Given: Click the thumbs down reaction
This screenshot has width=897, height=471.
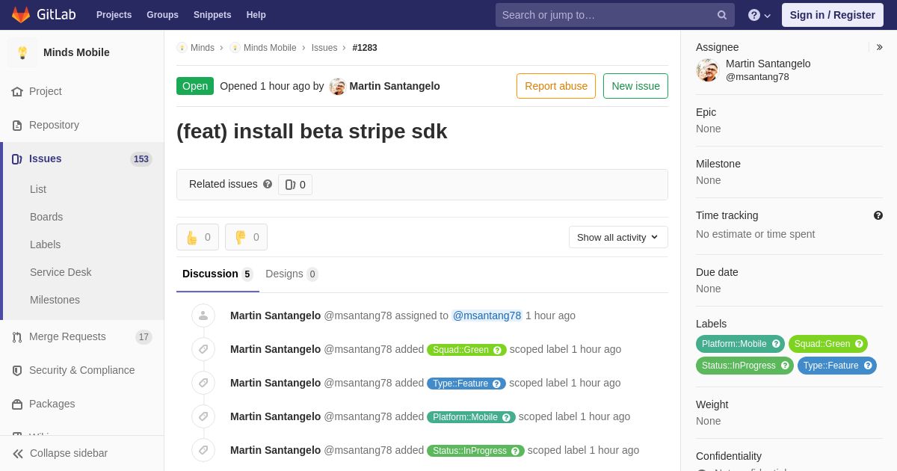Looking at the screenshot, I should tap(246, 237).
